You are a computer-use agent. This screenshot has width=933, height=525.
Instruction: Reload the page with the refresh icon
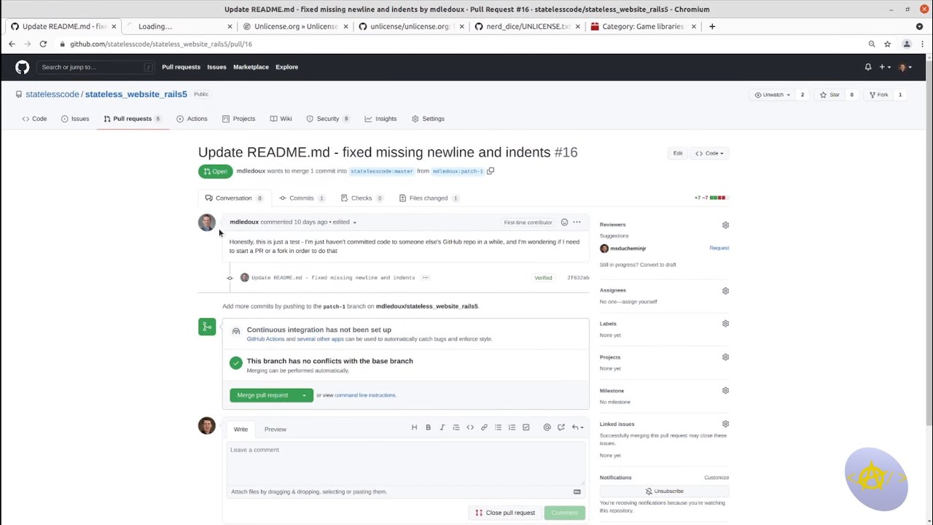(x=43, y=44)
